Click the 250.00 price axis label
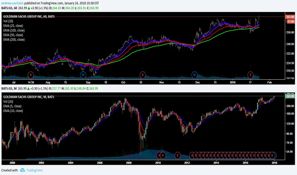Viewport: 297px width, 175px height. tap(290, 32)
